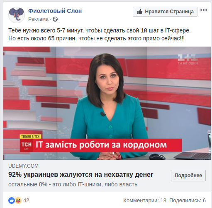Image resolution: width=212 pixels, height=208 pixels.
Task: Open the UDEMY.COM domain link
Action: click(23, 166)
